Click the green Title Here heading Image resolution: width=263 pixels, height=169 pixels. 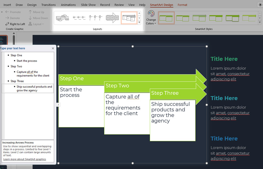[224, 59]
